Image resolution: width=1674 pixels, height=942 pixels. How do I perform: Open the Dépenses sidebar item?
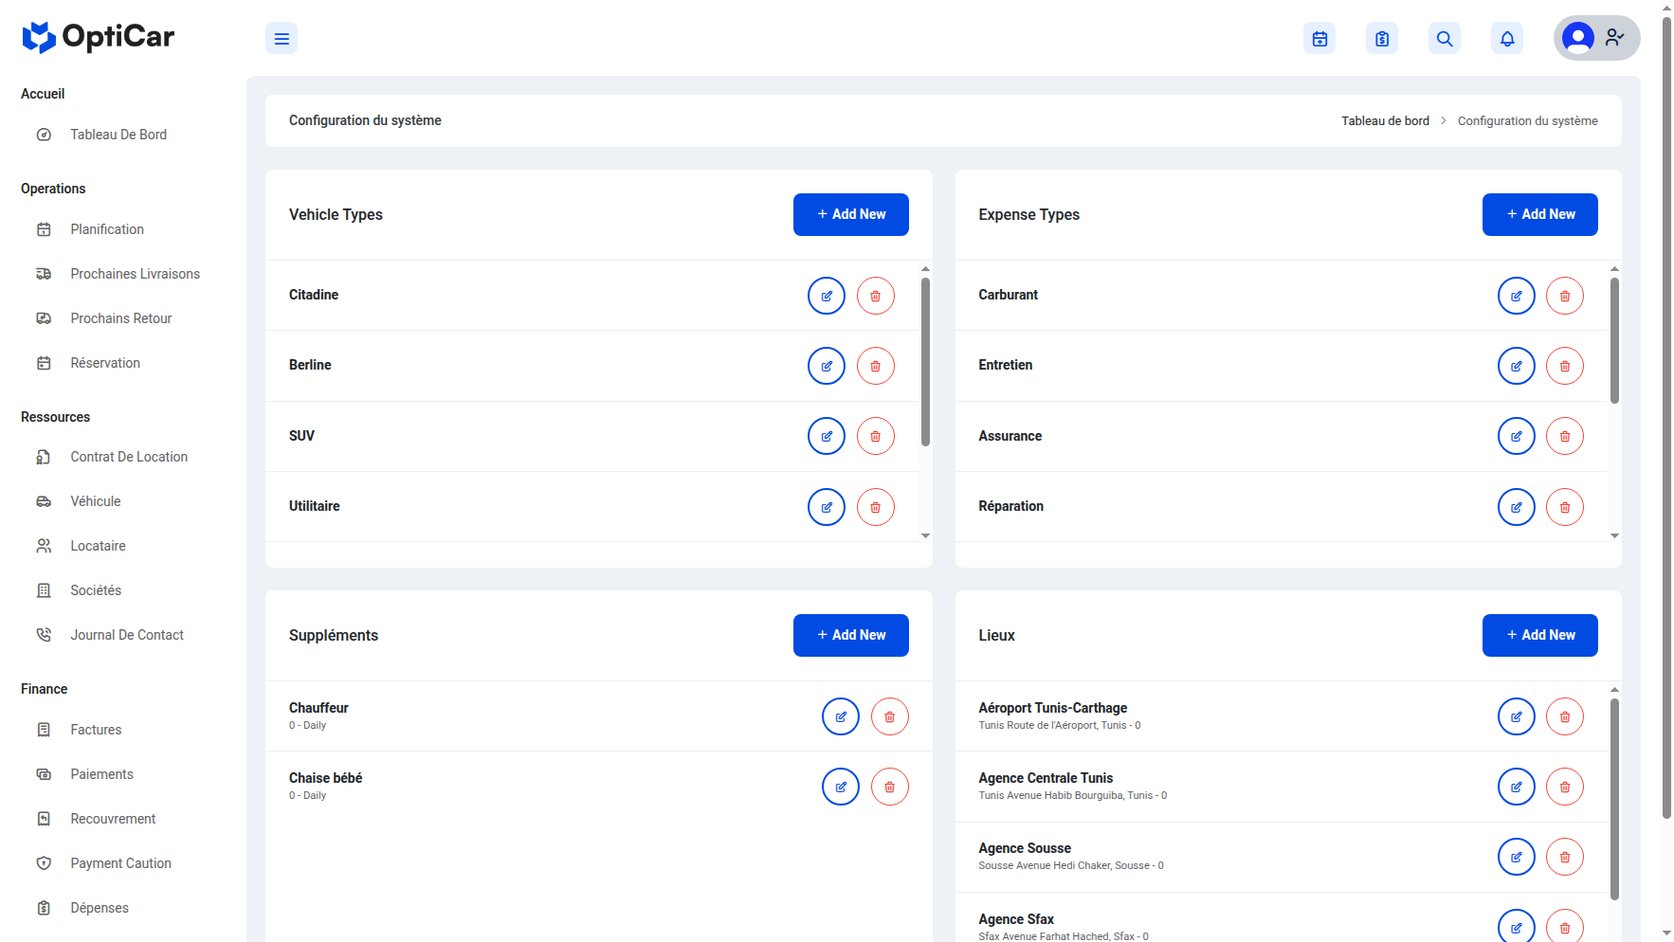(x=100, y=908)
